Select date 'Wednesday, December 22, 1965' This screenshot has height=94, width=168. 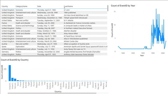tap(50, 18)
